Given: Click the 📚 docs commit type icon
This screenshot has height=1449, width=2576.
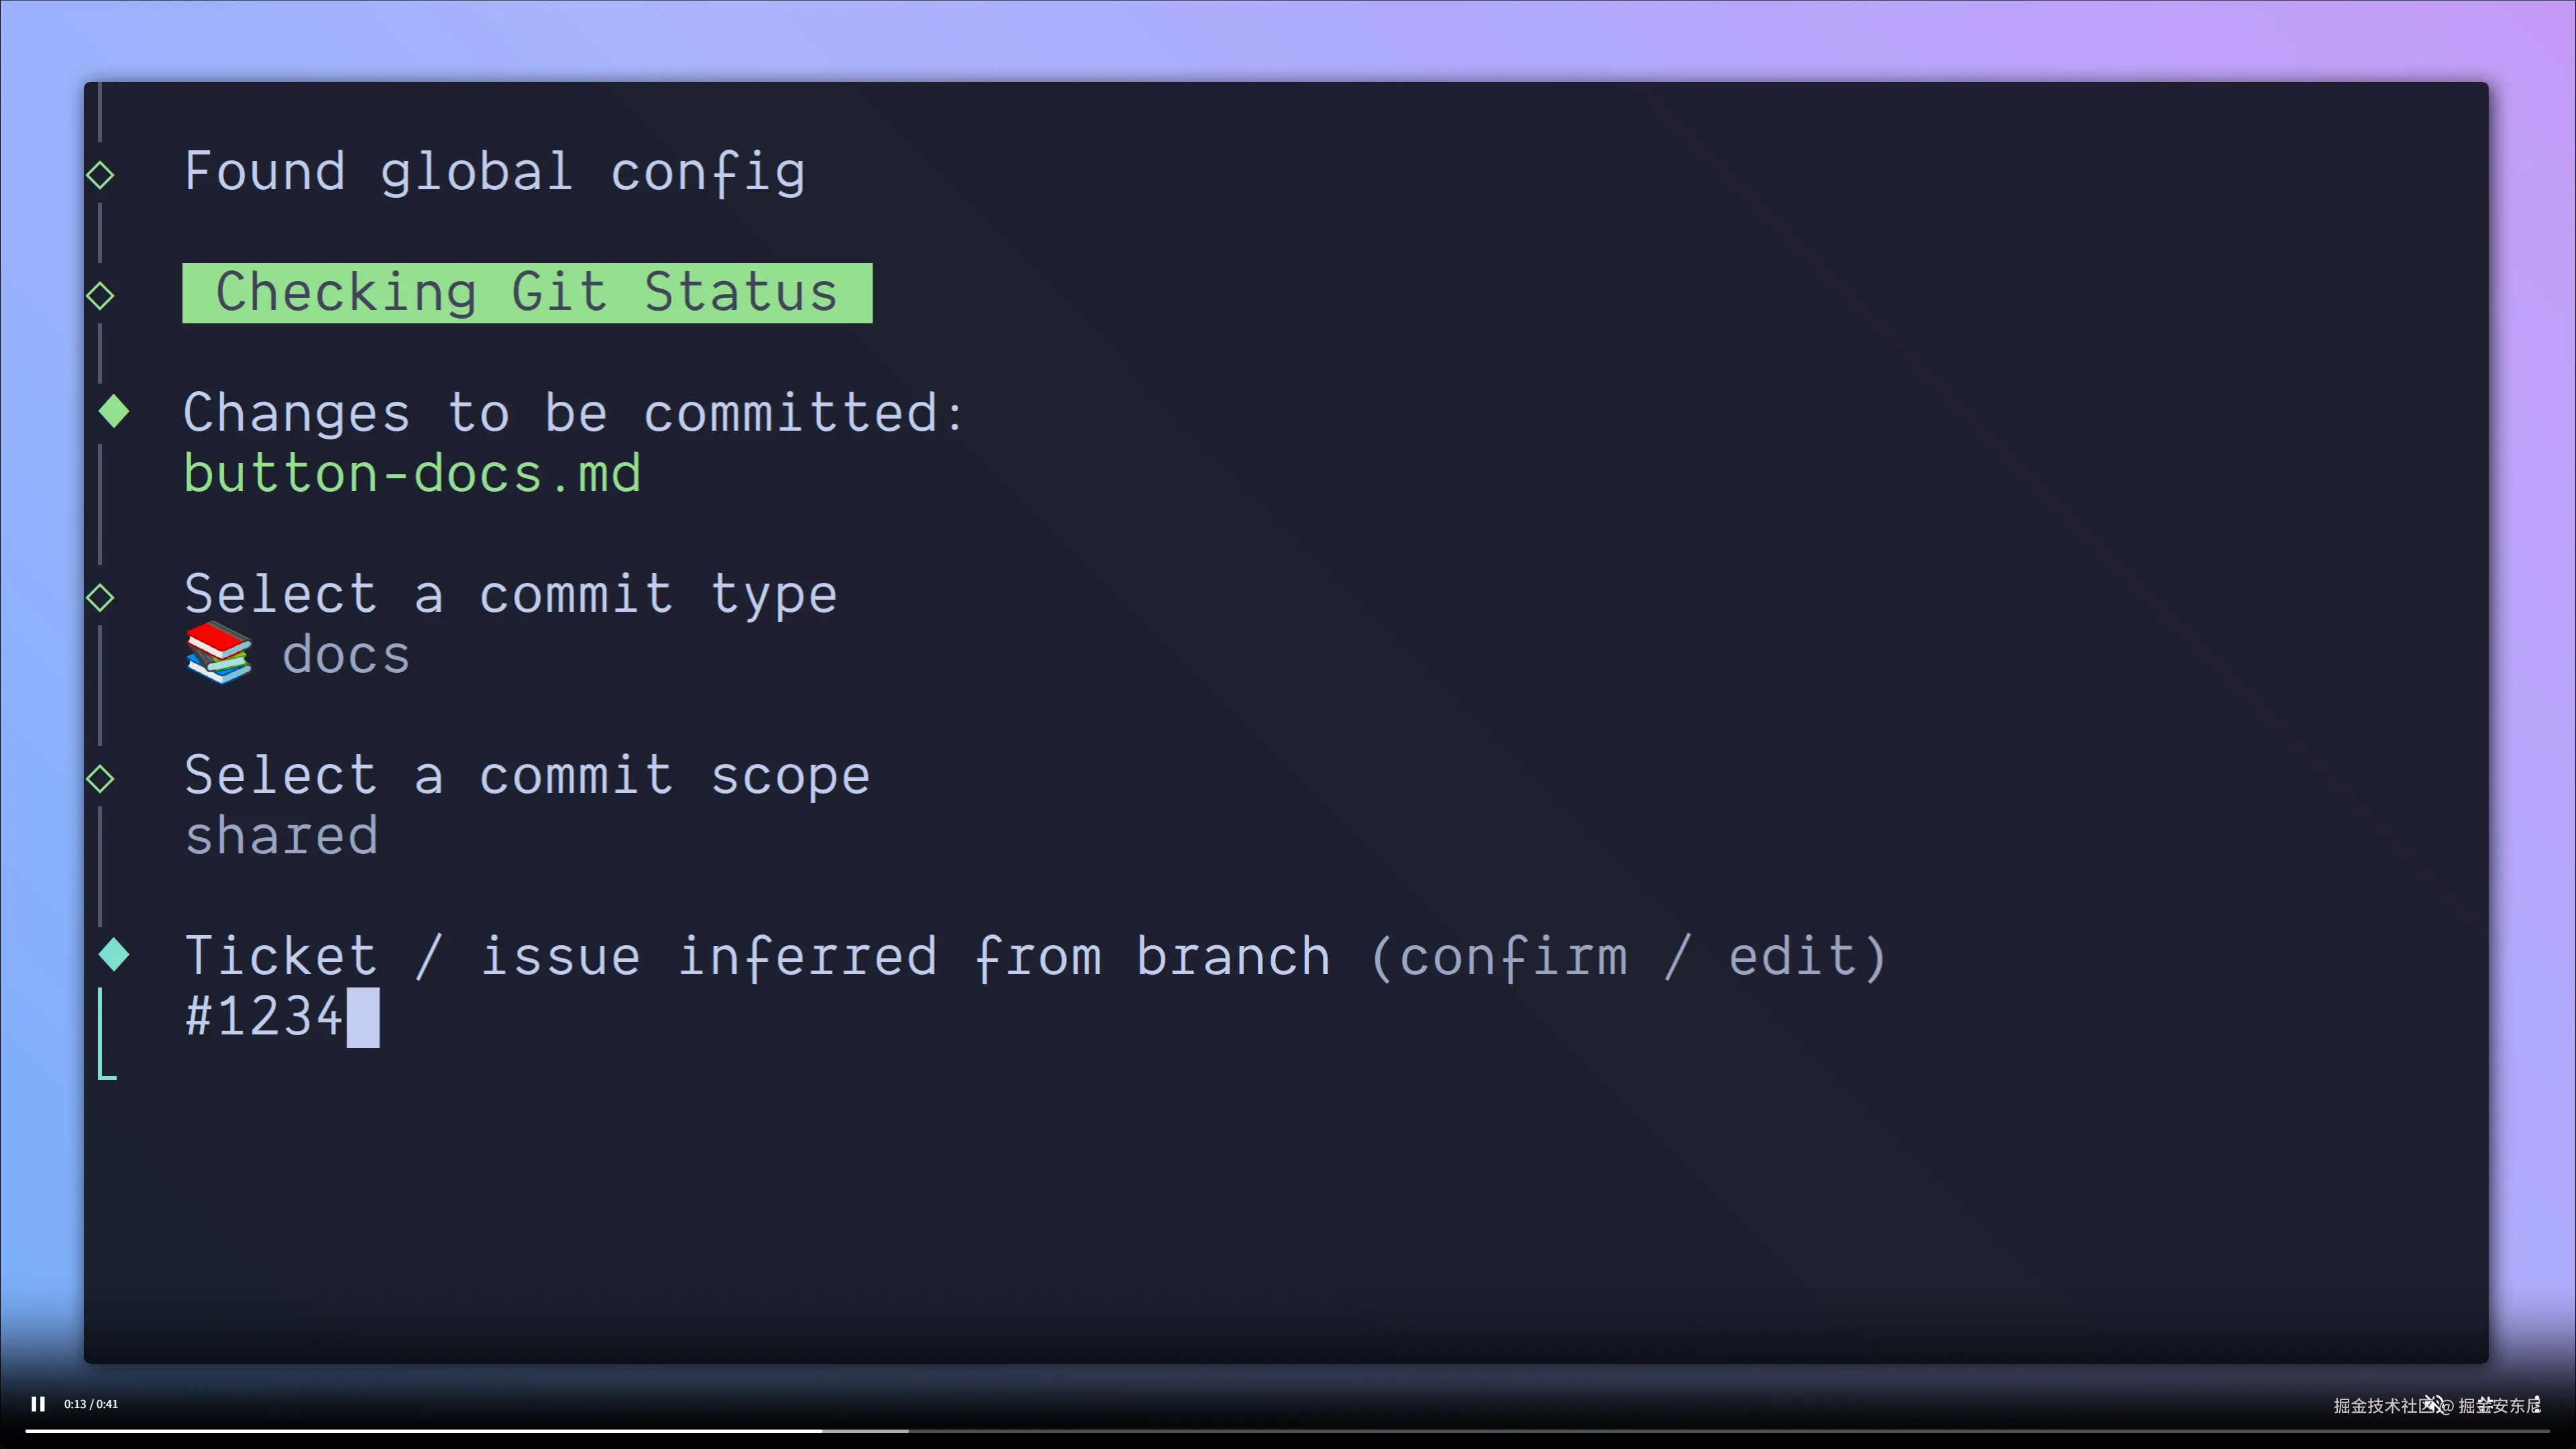Looking at the screenshot, I should (x=219, y=654).
